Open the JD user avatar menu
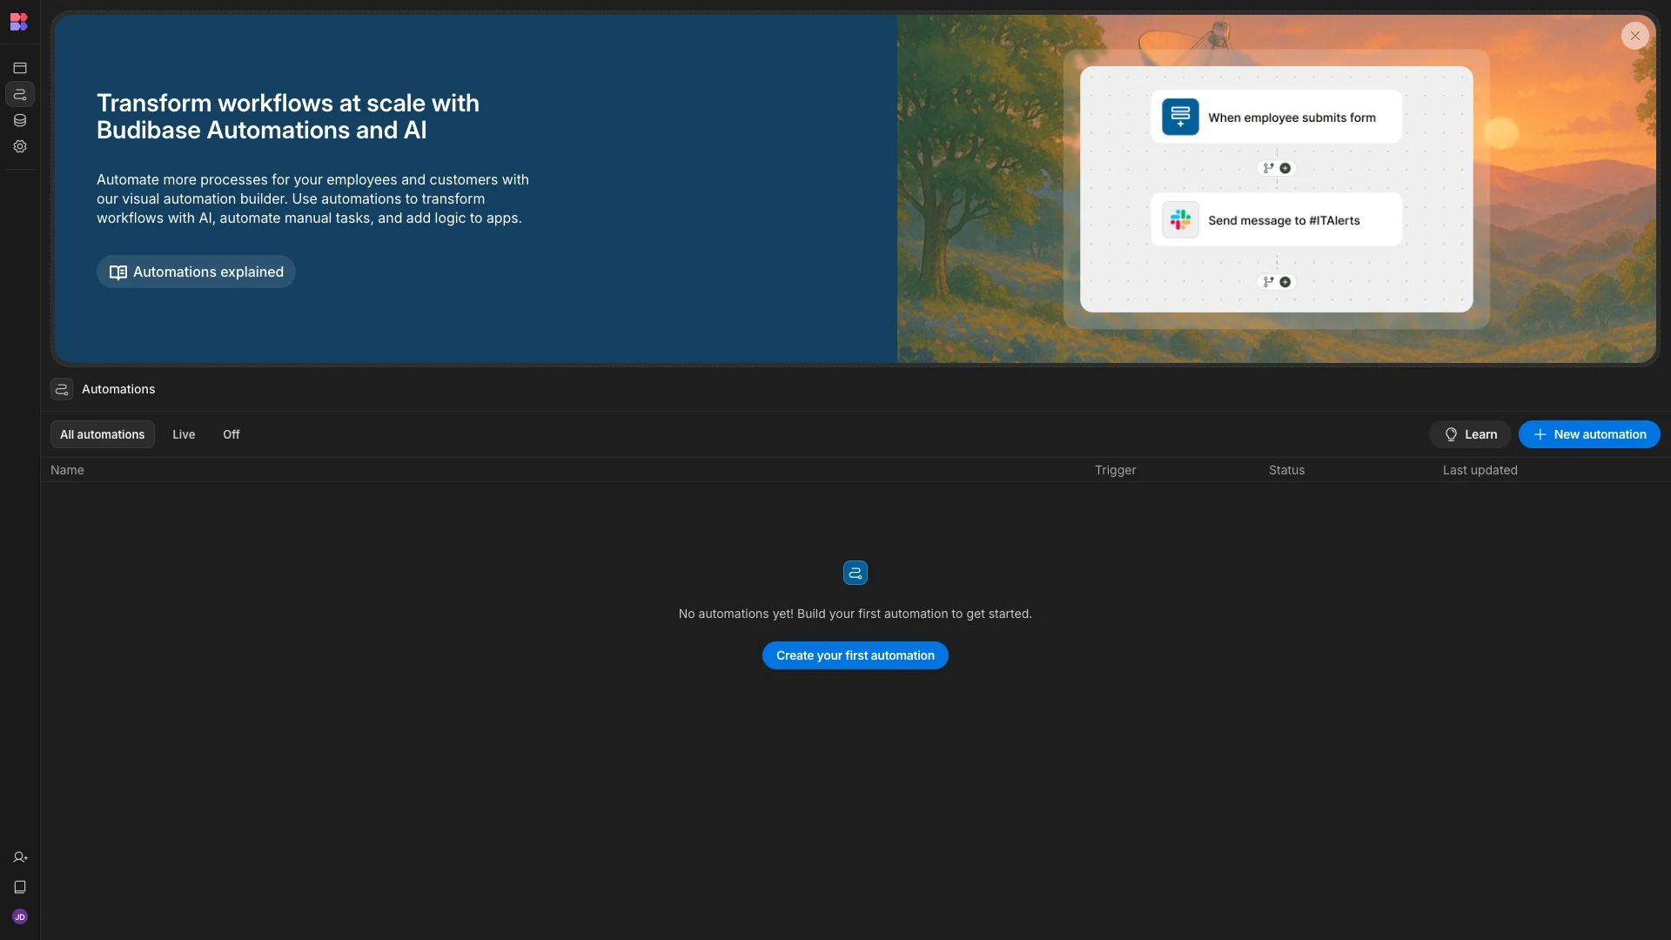1671x940 pixels. pyautogui.click(x=20, y=916)
